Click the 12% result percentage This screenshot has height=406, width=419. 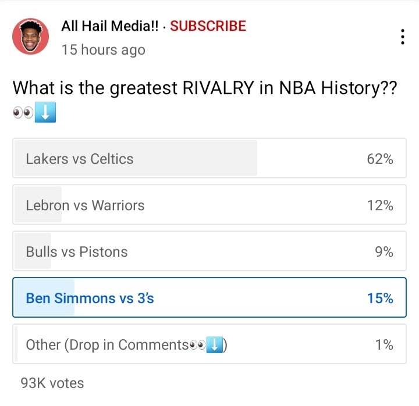coord(380,205)
